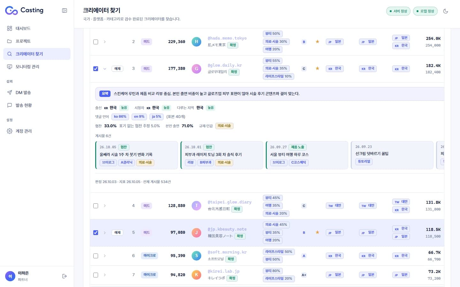Click the K avatar of kirei.lab.jp

tap(196, 275)
